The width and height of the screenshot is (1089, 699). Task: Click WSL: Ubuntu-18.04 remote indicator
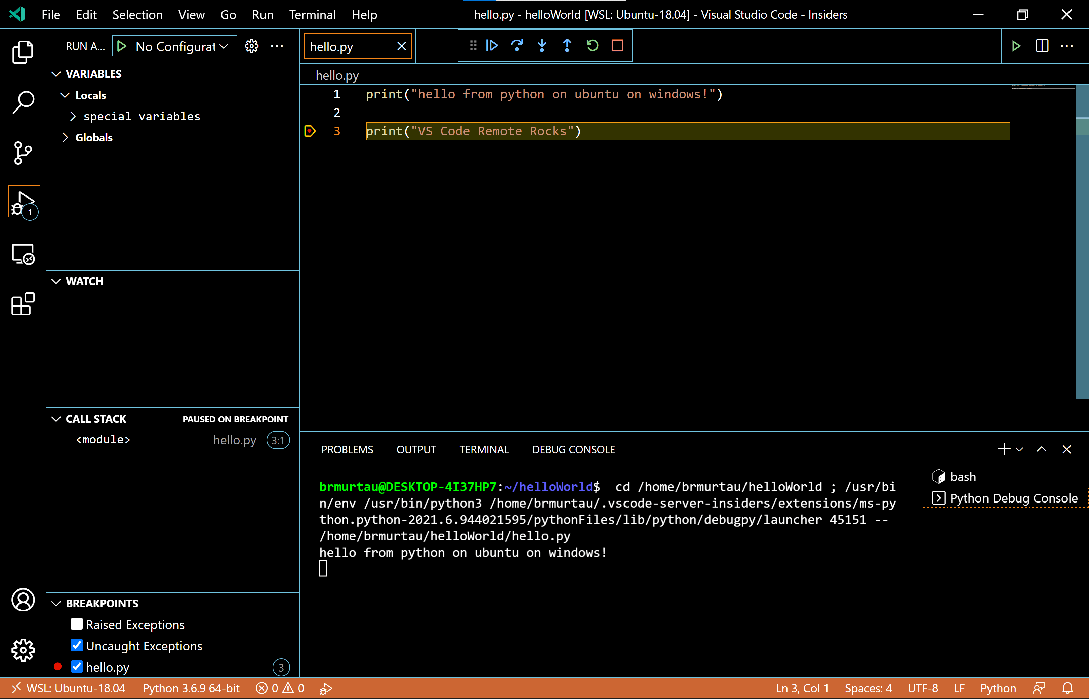[x=68, y=689]
